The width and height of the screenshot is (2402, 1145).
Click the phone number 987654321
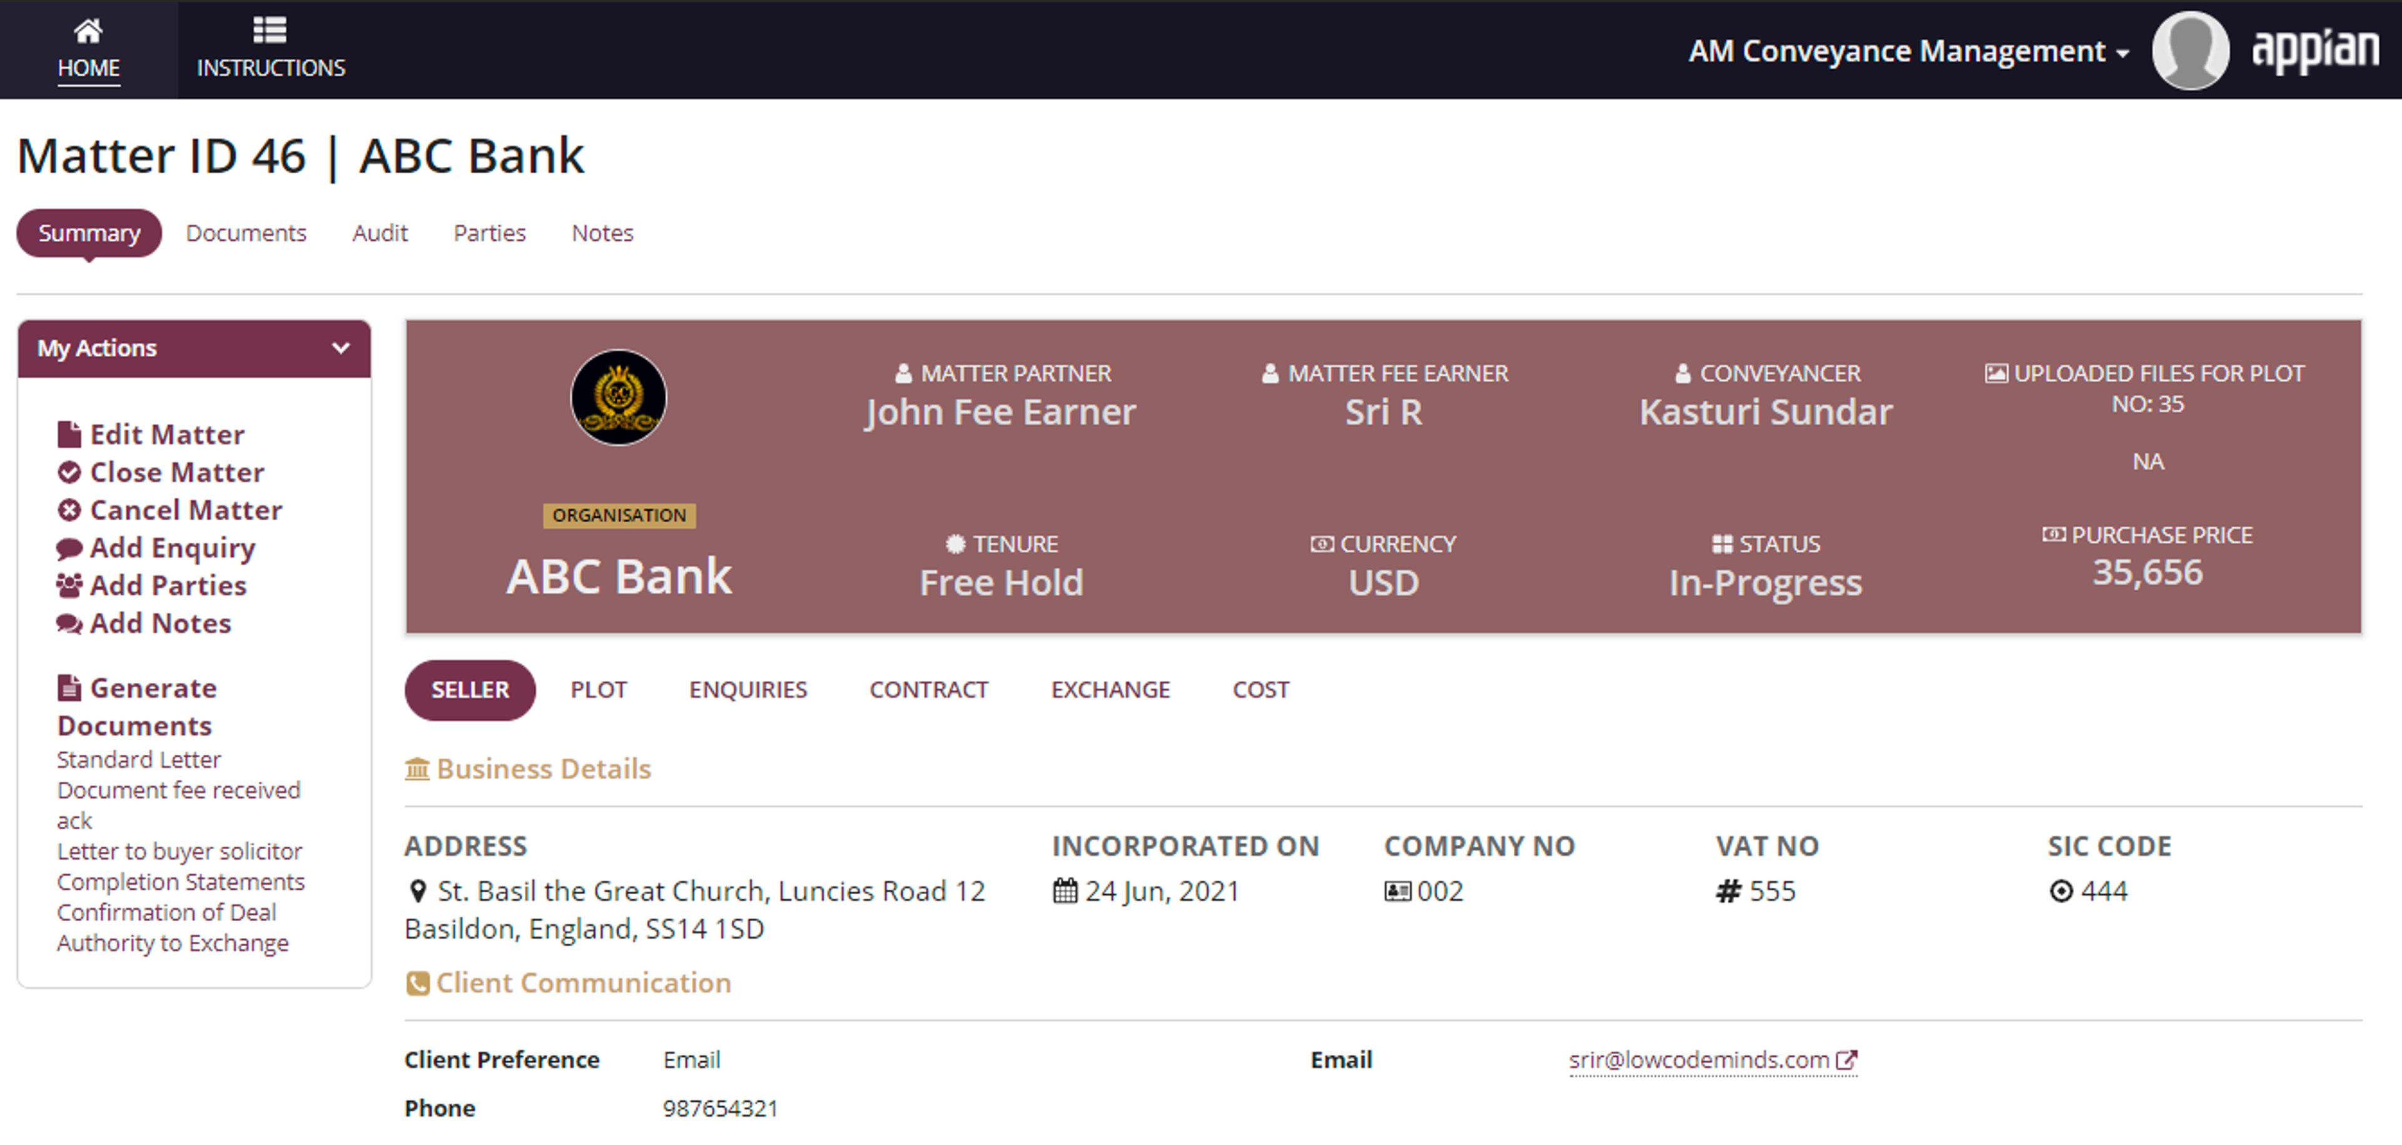pyautogui.click(x=720, y=1109)
